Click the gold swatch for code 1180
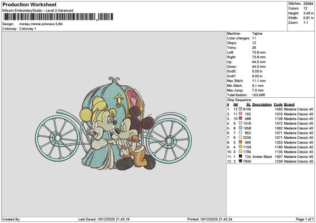Screen dimensions: 316x223 (240, 147)
